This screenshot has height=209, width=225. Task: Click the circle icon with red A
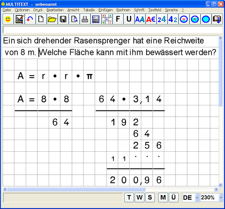tap(195, 19)
